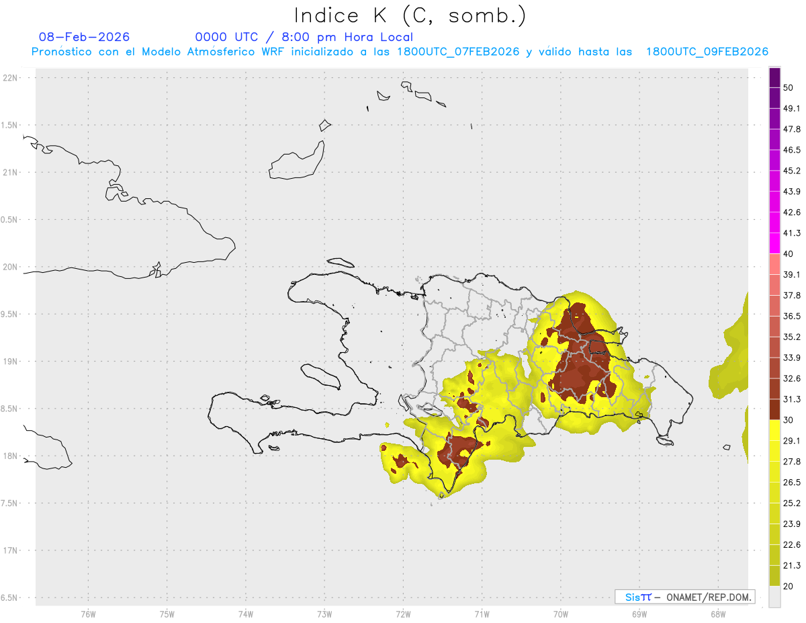The height and width of the screenshot is (623, 806).
Task: Click the '49.1' legend value
Action: (792, 108)
